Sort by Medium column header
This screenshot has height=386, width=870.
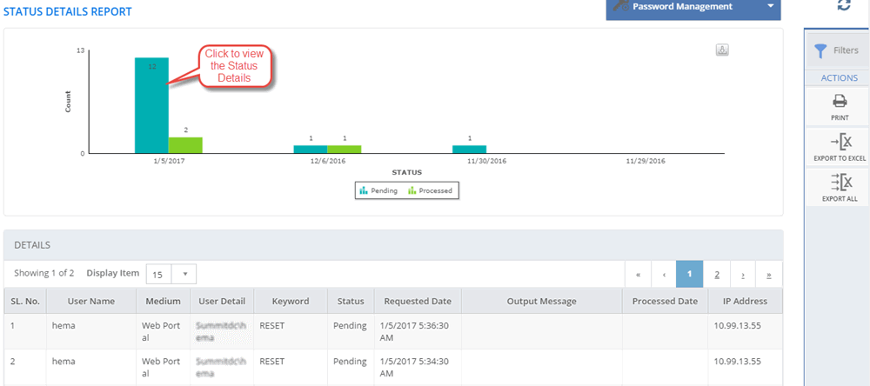coord(164,301)
